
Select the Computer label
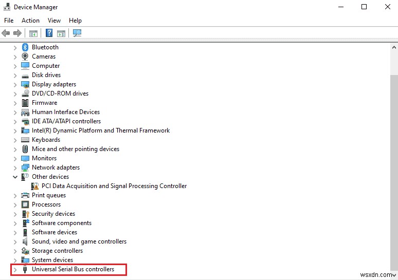point(46,66)
